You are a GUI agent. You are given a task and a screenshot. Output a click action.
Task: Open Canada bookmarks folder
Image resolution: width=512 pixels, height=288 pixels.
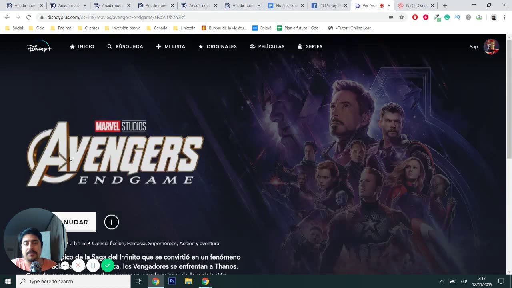[x=157, y=28]
